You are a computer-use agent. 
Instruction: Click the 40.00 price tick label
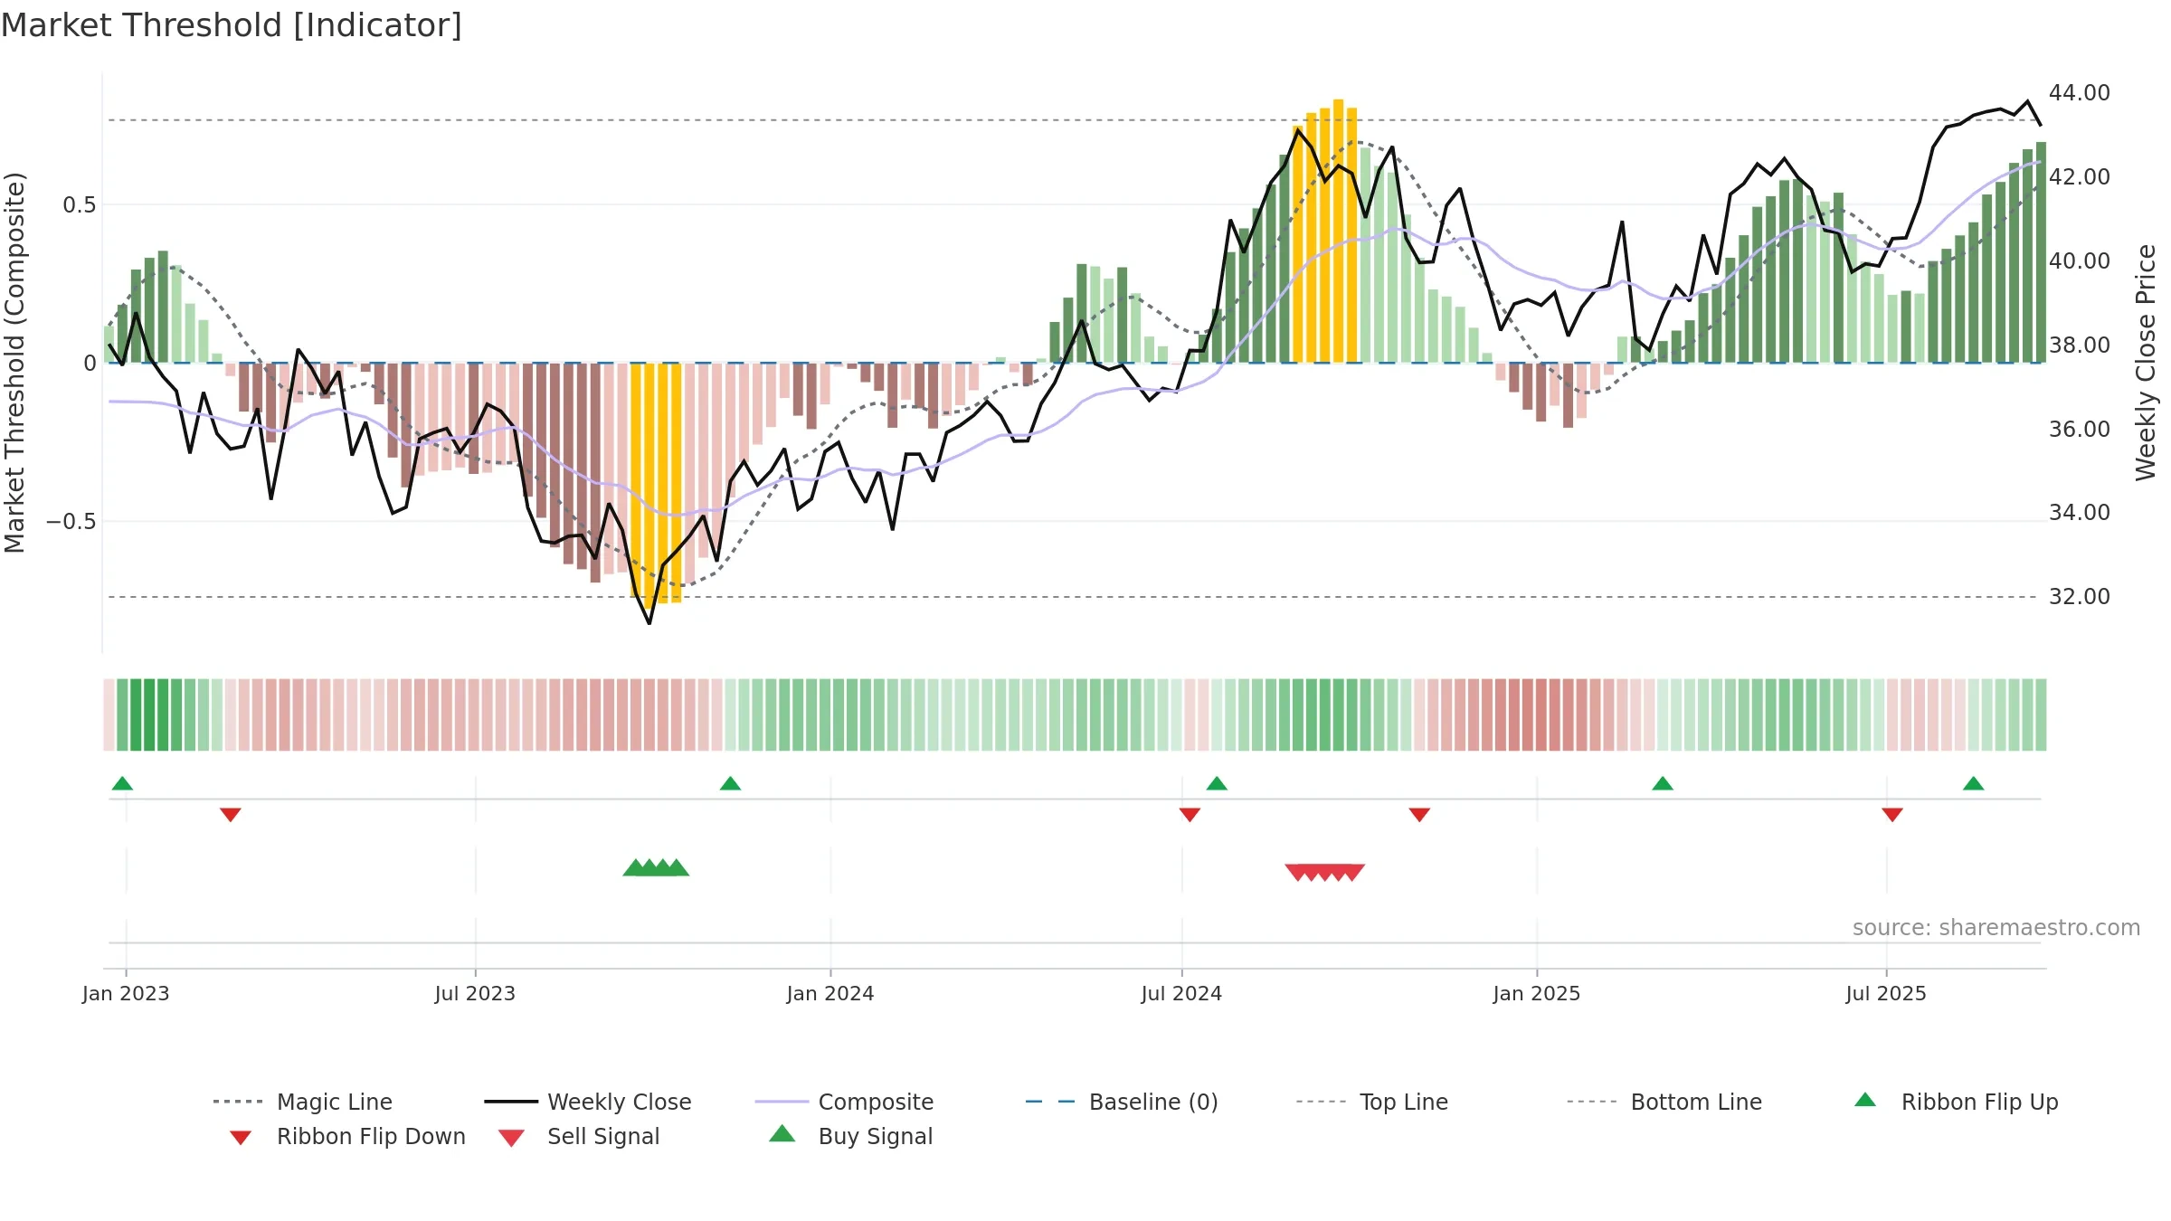point(2079,261)
